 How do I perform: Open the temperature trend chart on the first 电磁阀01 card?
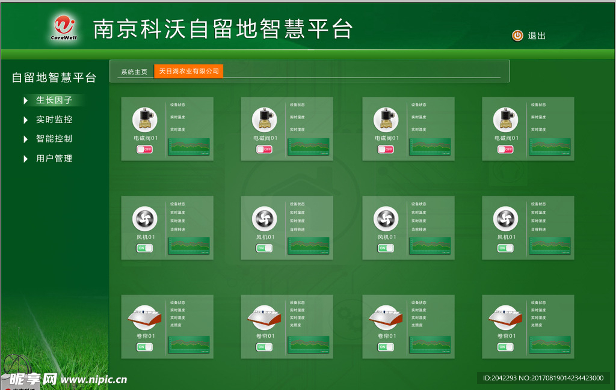(x=188, y=146)
